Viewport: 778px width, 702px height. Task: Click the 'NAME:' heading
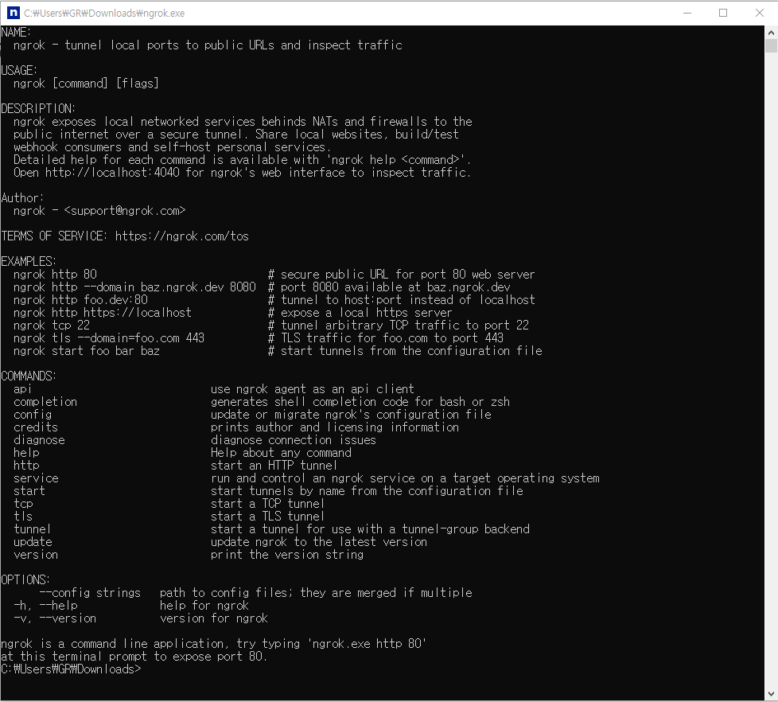click(x=16, y=33)
